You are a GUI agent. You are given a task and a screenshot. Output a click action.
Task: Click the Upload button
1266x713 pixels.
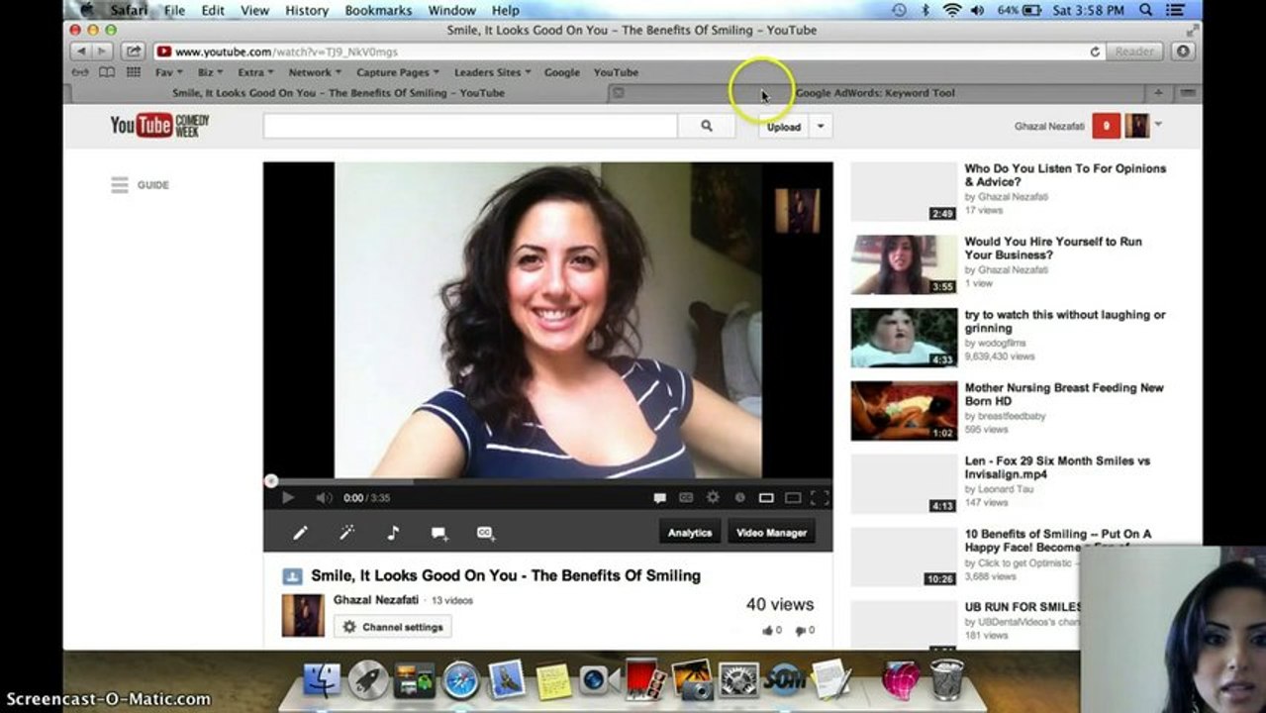click(x=784, y=127)
